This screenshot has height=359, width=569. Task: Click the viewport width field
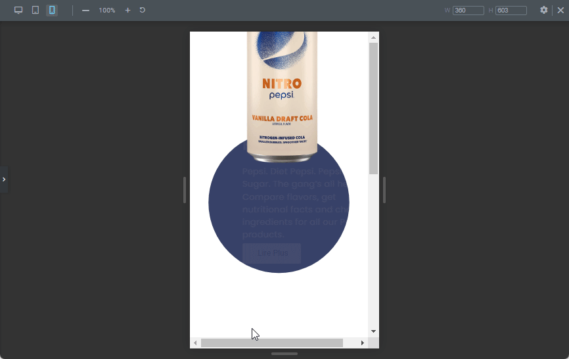click(x=468, y=10)
